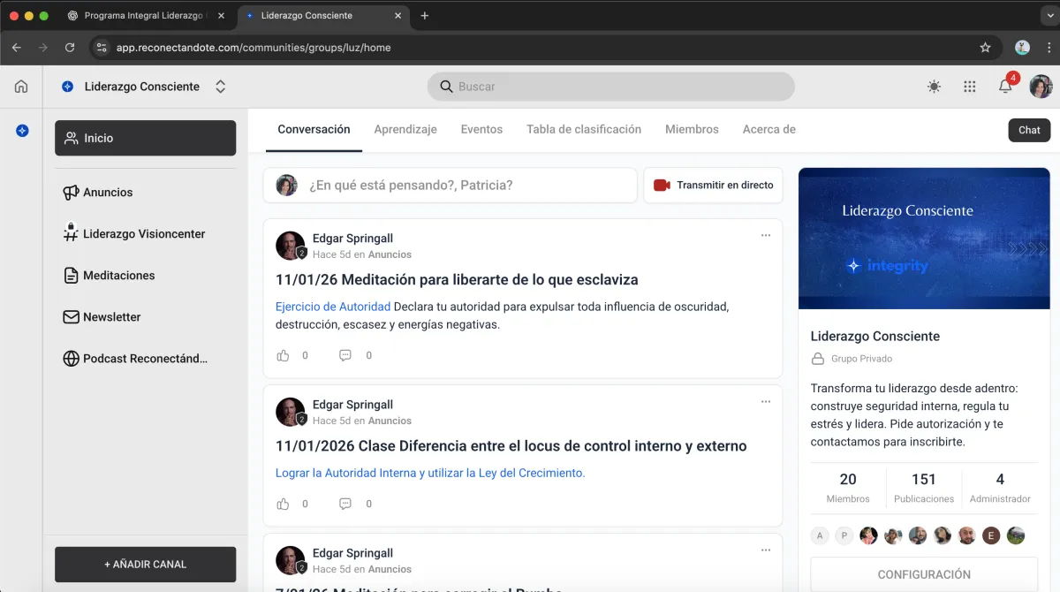
Task: Switch to the Tabla de clasificación tab
Action: pos(584,129)
